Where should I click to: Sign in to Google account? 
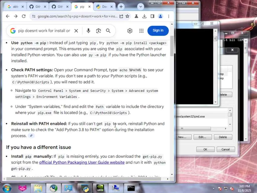point(158,30)
